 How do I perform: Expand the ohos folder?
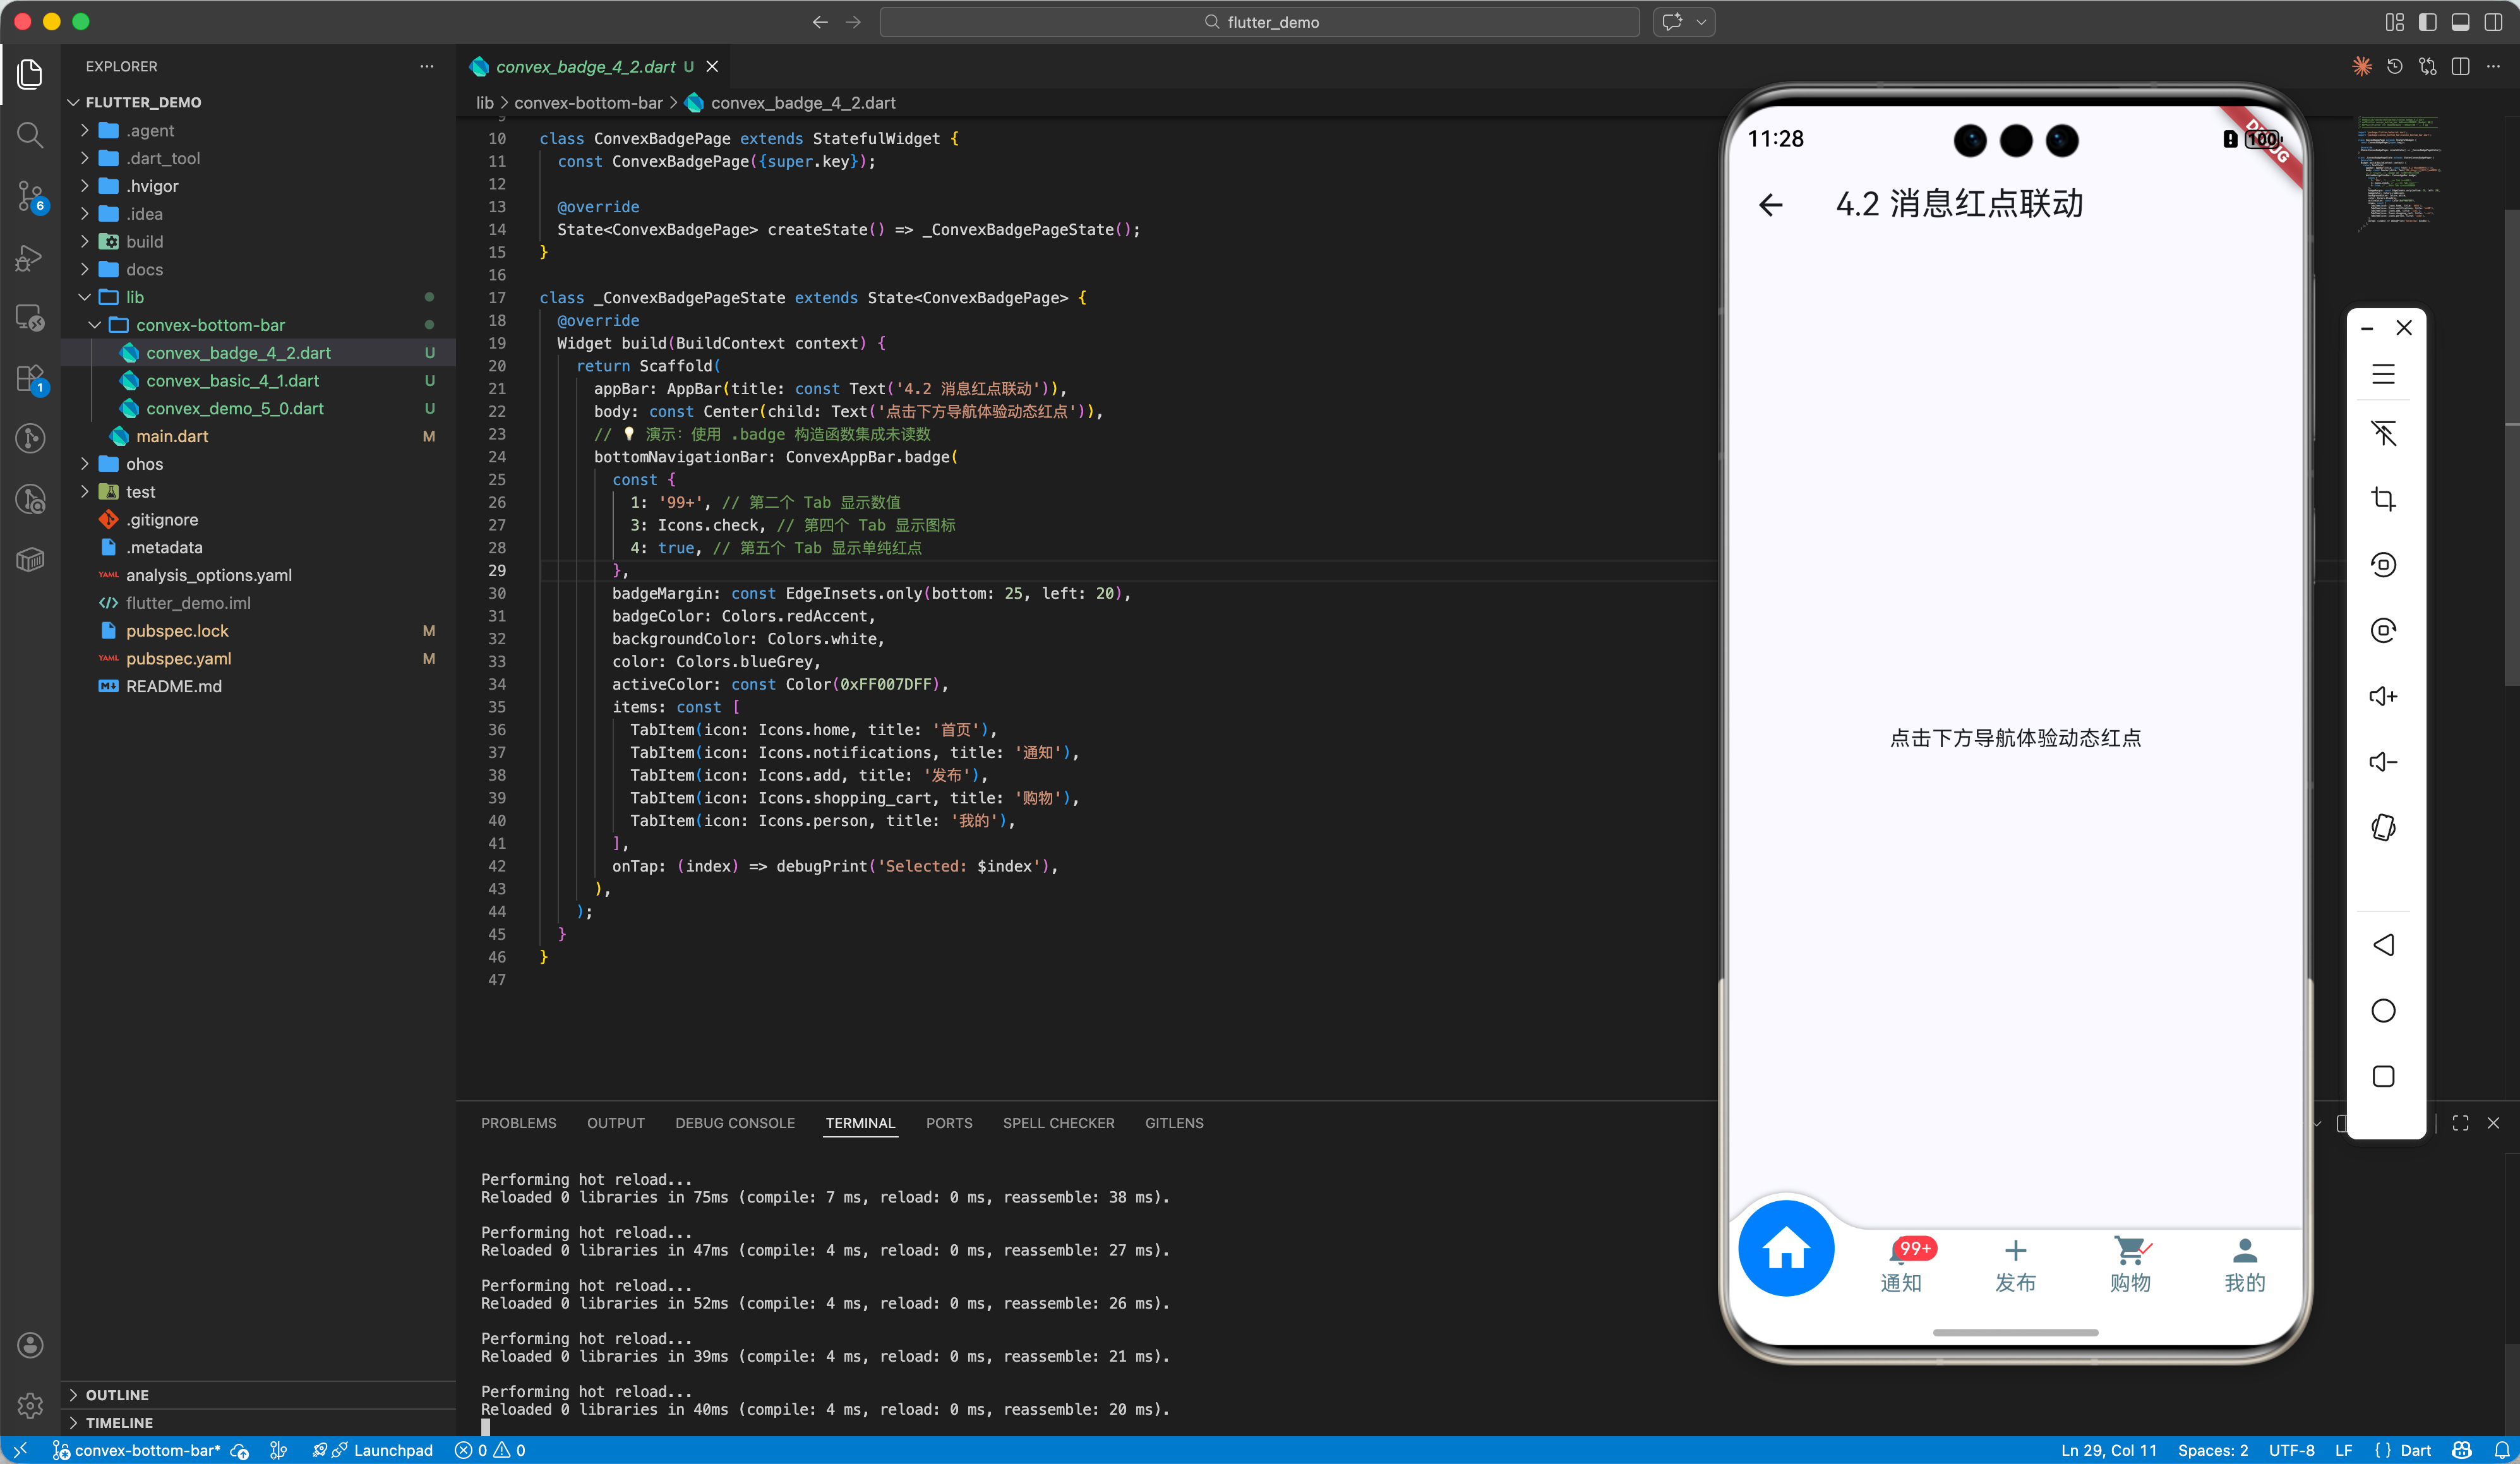tap(144, 464)
